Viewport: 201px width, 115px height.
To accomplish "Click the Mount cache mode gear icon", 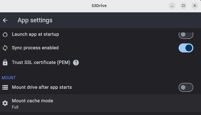I will click(x=5, y=103).
